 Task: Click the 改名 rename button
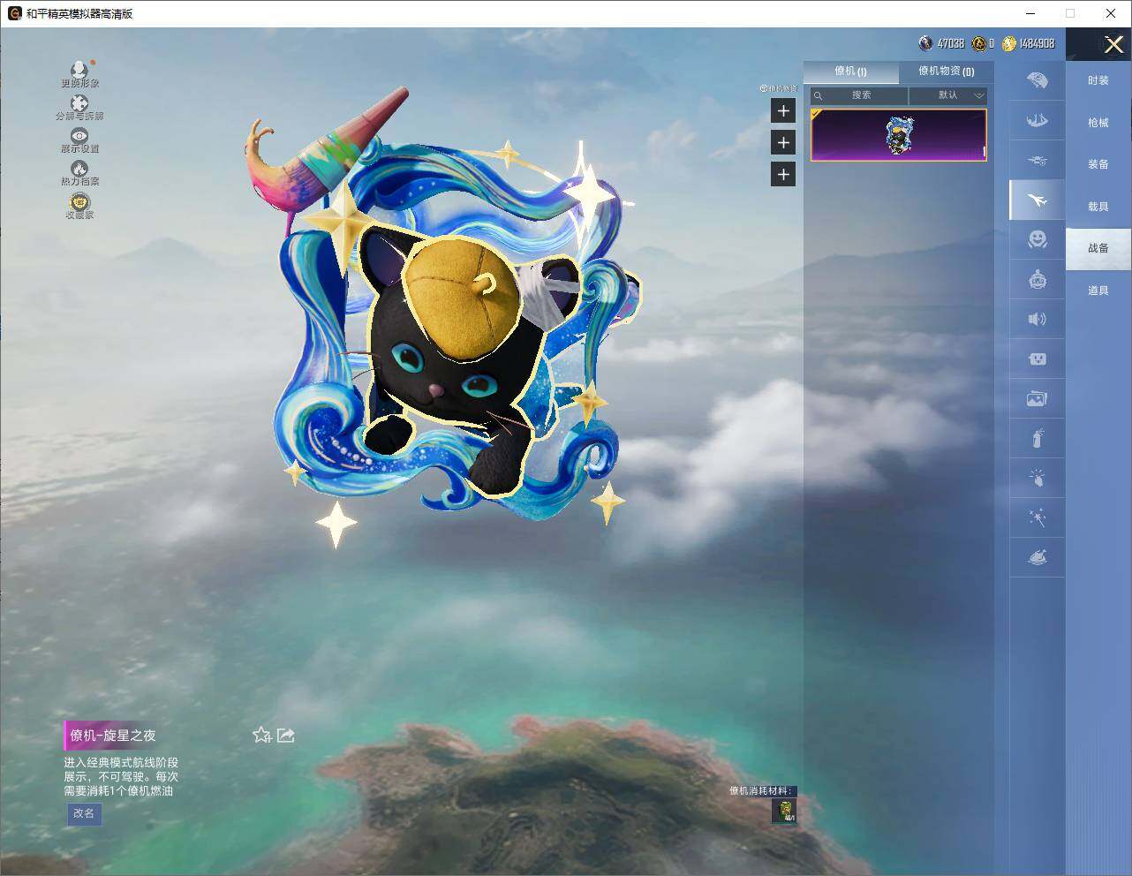84,813
